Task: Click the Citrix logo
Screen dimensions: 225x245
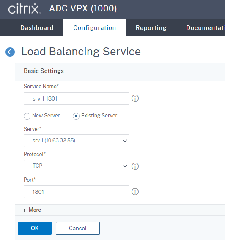Action: 24,8
